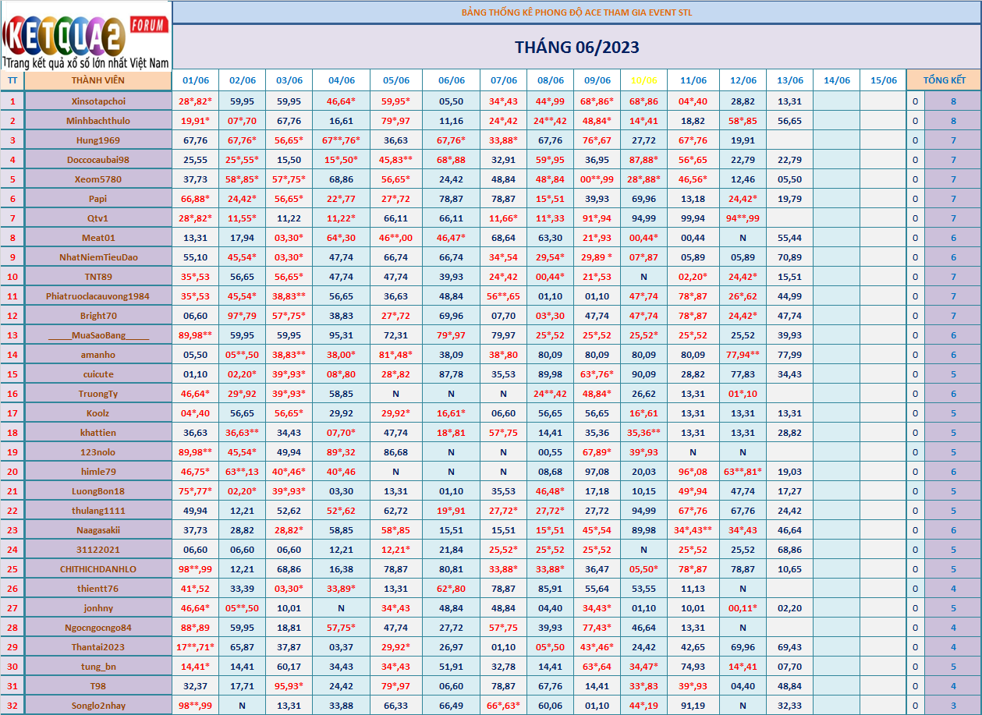Image resolution: width=982 pixels, height=715 pixels.
Task: Click member name Hung1969
Action: 97,140
